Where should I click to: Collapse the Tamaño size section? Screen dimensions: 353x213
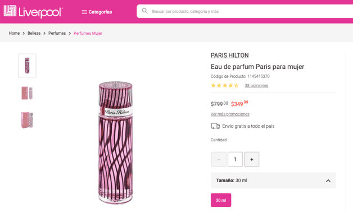(x=328, y=180)
